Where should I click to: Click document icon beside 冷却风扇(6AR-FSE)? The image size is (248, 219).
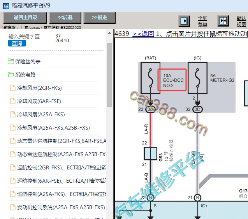click(12, 101)
